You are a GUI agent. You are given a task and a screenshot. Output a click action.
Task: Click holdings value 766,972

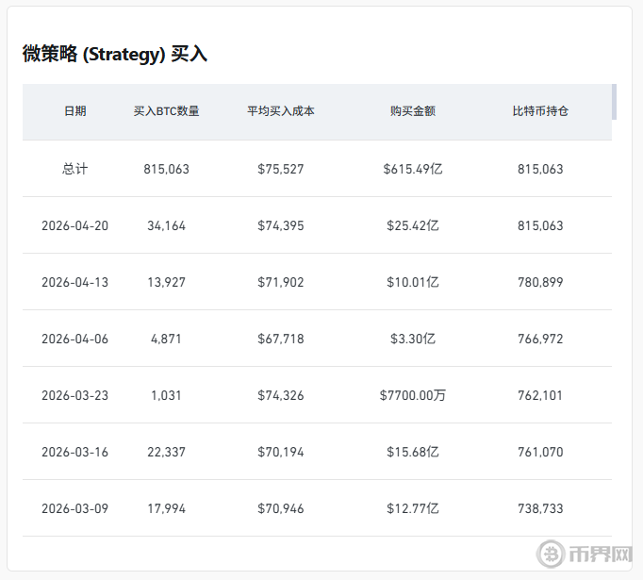pyautogui.click(x=540, y=339)
